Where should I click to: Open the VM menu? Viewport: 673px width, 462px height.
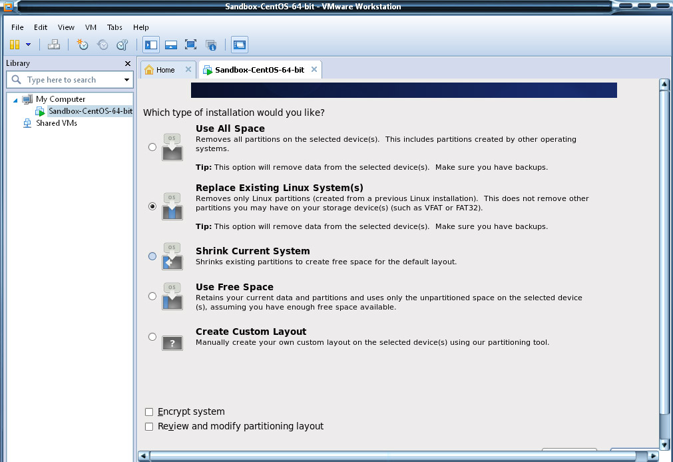coord(91,27)
